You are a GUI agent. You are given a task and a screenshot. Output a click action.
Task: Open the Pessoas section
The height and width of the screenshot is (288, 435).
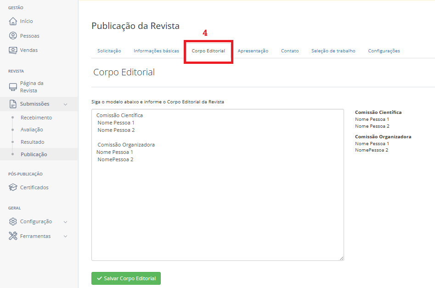30,36
